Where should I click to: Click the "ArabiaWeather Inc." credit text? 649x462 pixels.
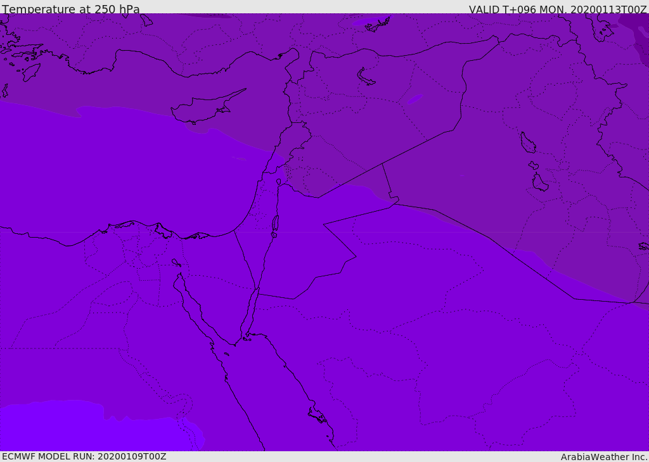click(x=604, y=457)
